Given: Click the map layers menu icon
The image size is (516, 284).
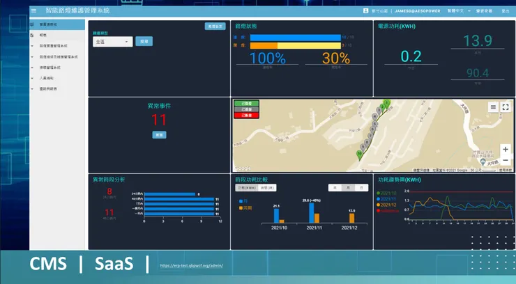Looking at the screenshot, I should point(493,107).
